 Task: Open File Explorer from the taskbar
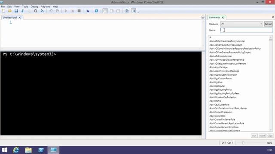[28, 150]
